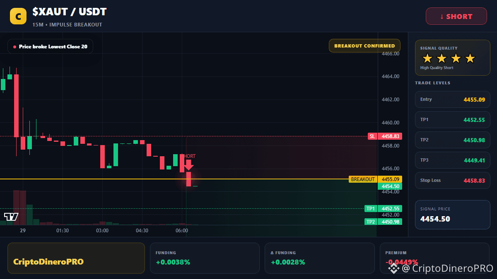The width and height of the screenshot is (497, 279).
Task: Click the '15M • IMPULSE BREAKOUT' subtitle
Action: [67, 25]
